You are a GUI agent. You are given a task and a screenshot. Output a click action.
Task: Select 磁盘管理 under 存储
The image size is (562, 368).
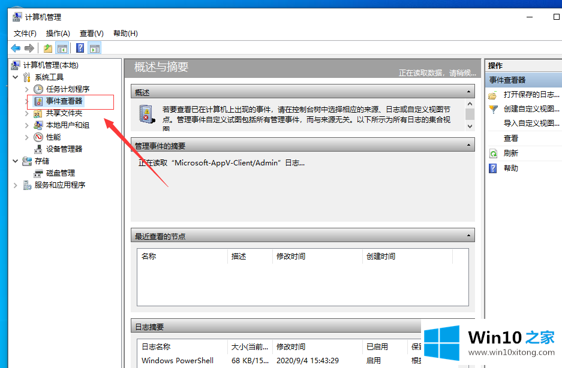(x=60, y=173)
